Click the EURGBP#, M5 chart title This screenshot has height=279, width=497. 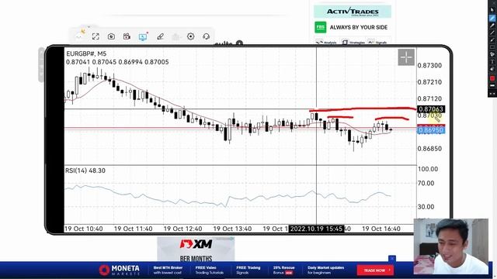(x=86, y=53)
